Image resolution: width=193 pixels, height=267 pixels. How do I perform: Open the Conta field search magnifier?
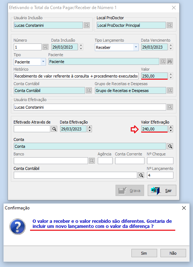pyautogui.click(x=170, y=146)
